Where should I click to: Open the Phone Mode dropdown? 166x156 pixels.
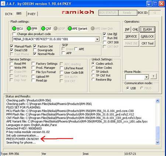coord(146,77)
